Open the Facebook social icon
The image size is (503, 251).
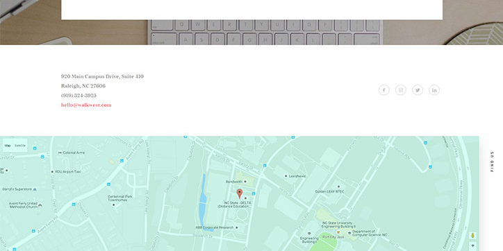point(384,90)
